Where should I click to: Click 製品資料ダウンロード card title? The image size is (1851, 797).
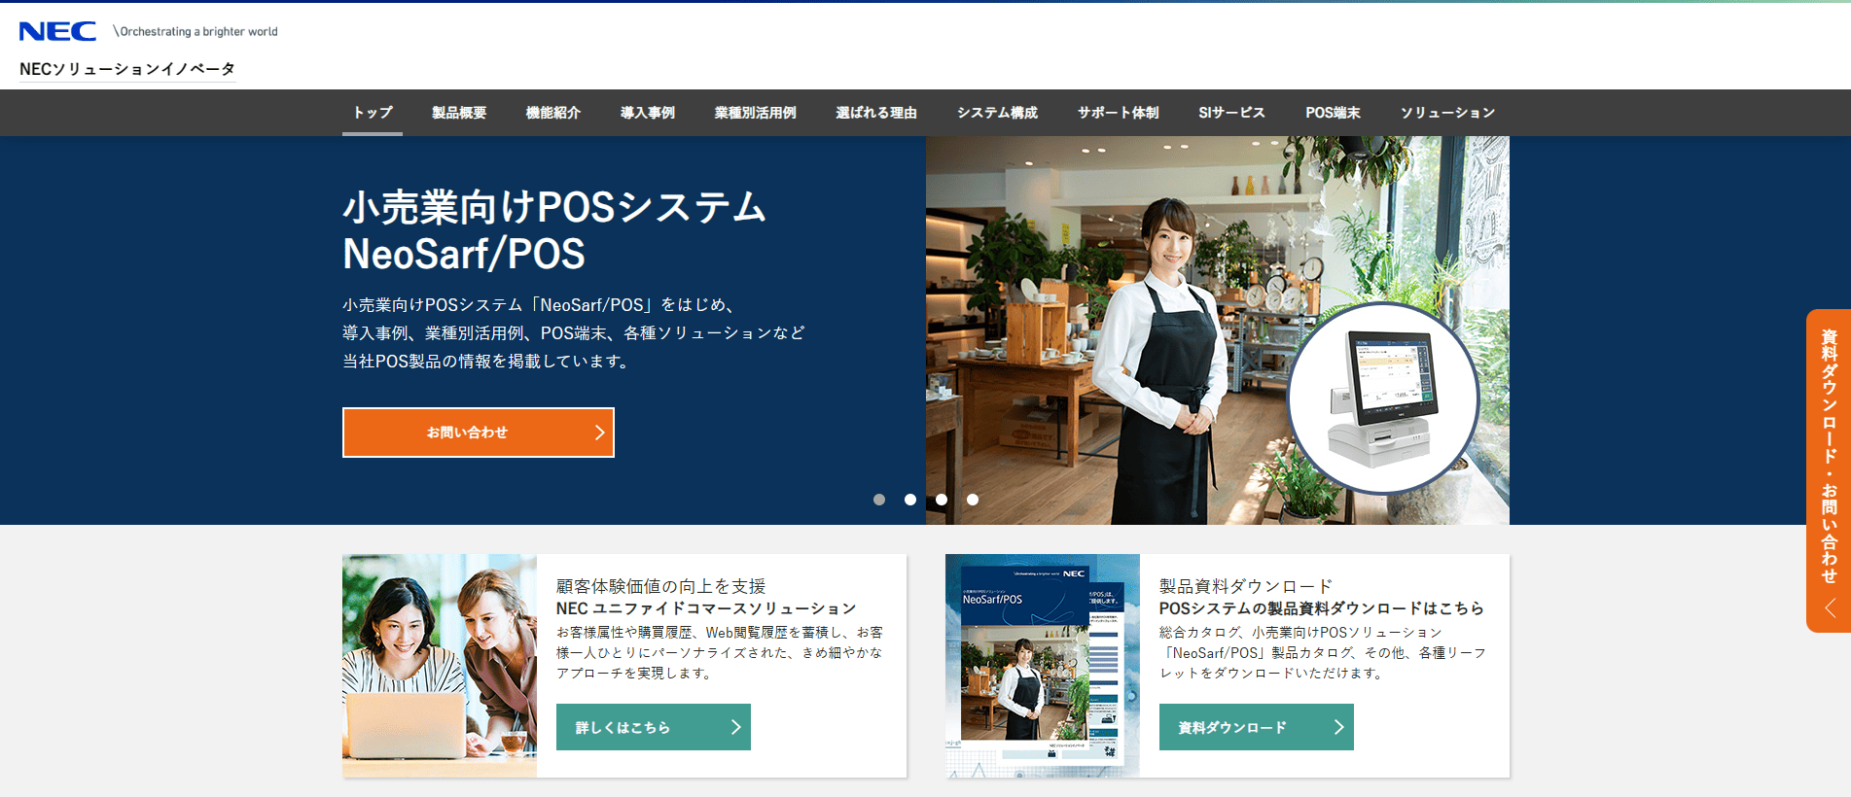pyautogui.click(x=1246, y=586)
